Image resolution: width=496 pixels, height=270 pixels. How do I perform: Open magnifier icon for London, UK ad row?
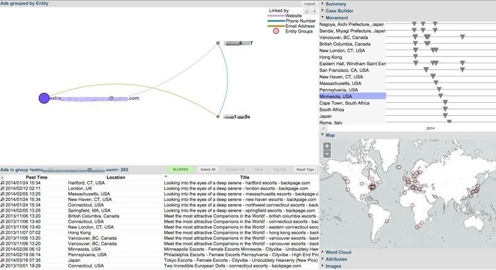tap(3, 188)
